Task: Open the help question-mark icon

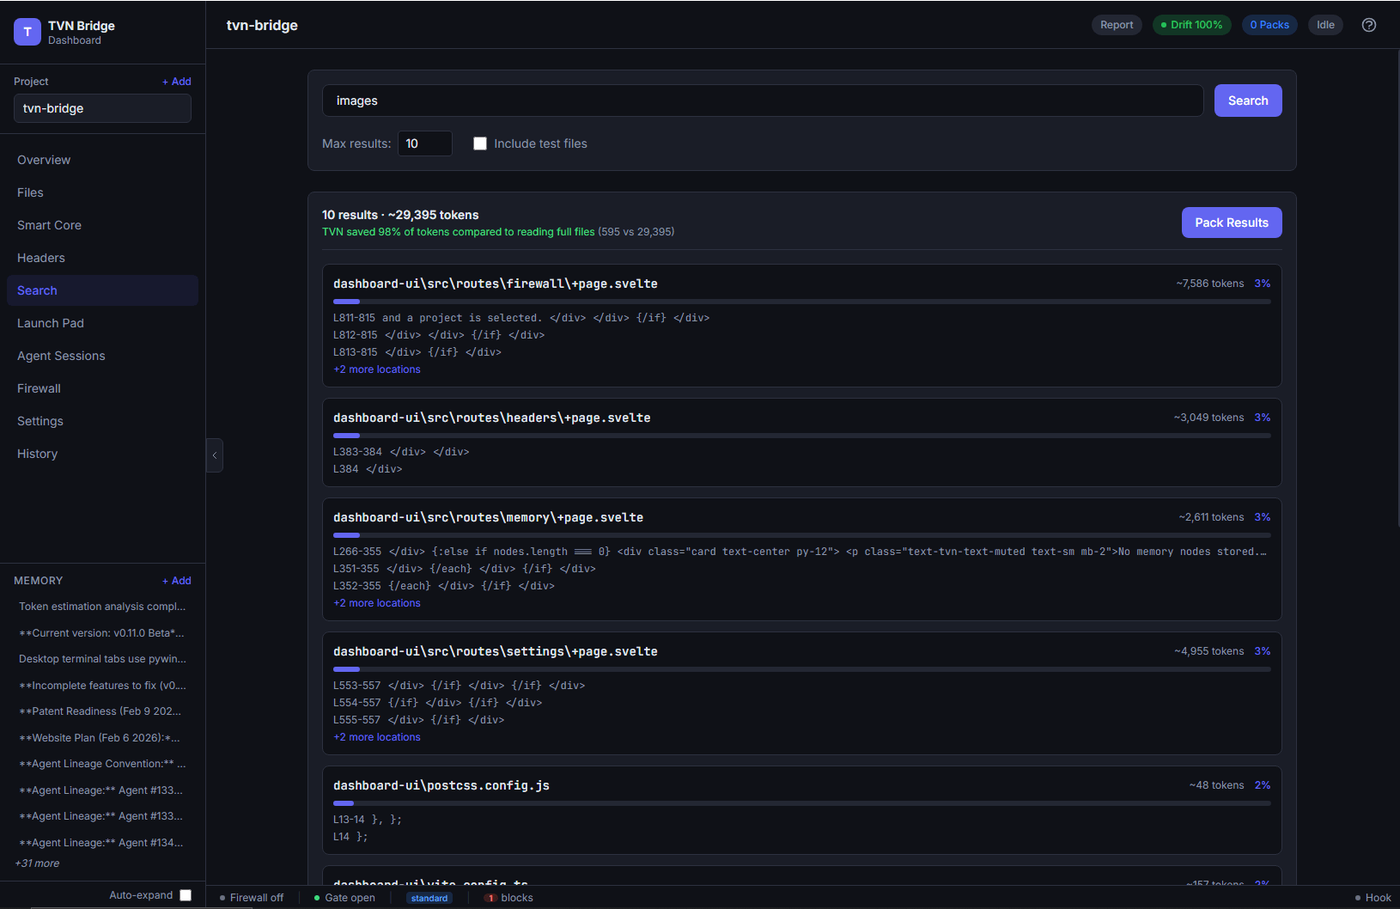Action: [x=1368, y=25]
